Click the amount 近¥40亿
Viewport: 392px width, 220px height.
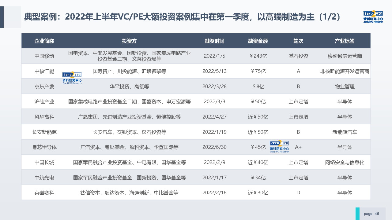coord(258,163)
